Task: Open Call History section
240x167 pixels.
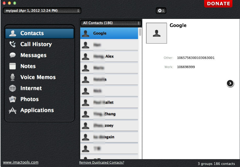Action: tap(40, 44)
